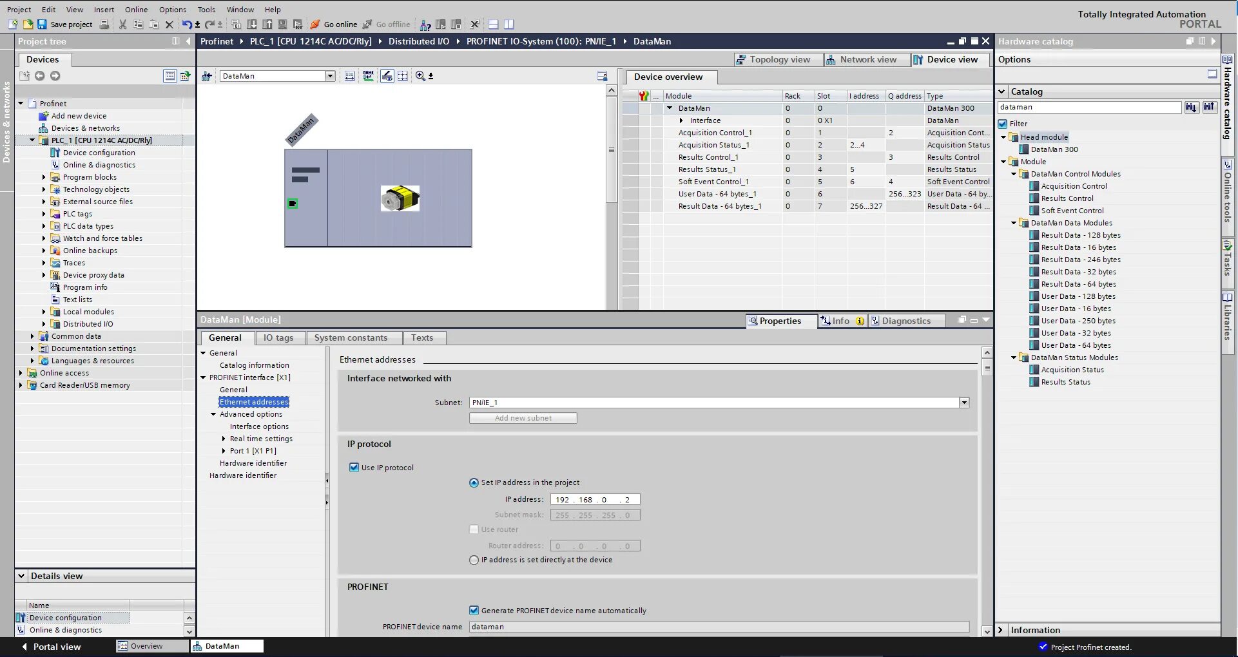The image size is (1238, 657).
Task: Click the network view navigation icon beside DataMan dropdown
Action: (x=207, y=76)
